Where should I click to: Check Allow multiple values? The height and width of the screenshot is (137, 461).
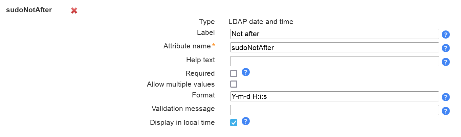(x=234, y=84)
